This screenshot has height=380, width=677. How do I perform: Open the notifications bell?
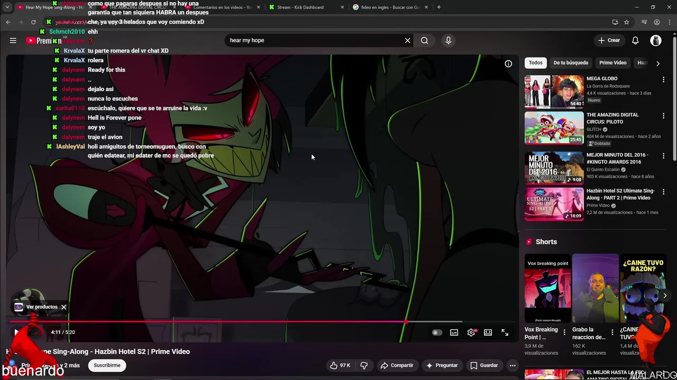[635, 41]
